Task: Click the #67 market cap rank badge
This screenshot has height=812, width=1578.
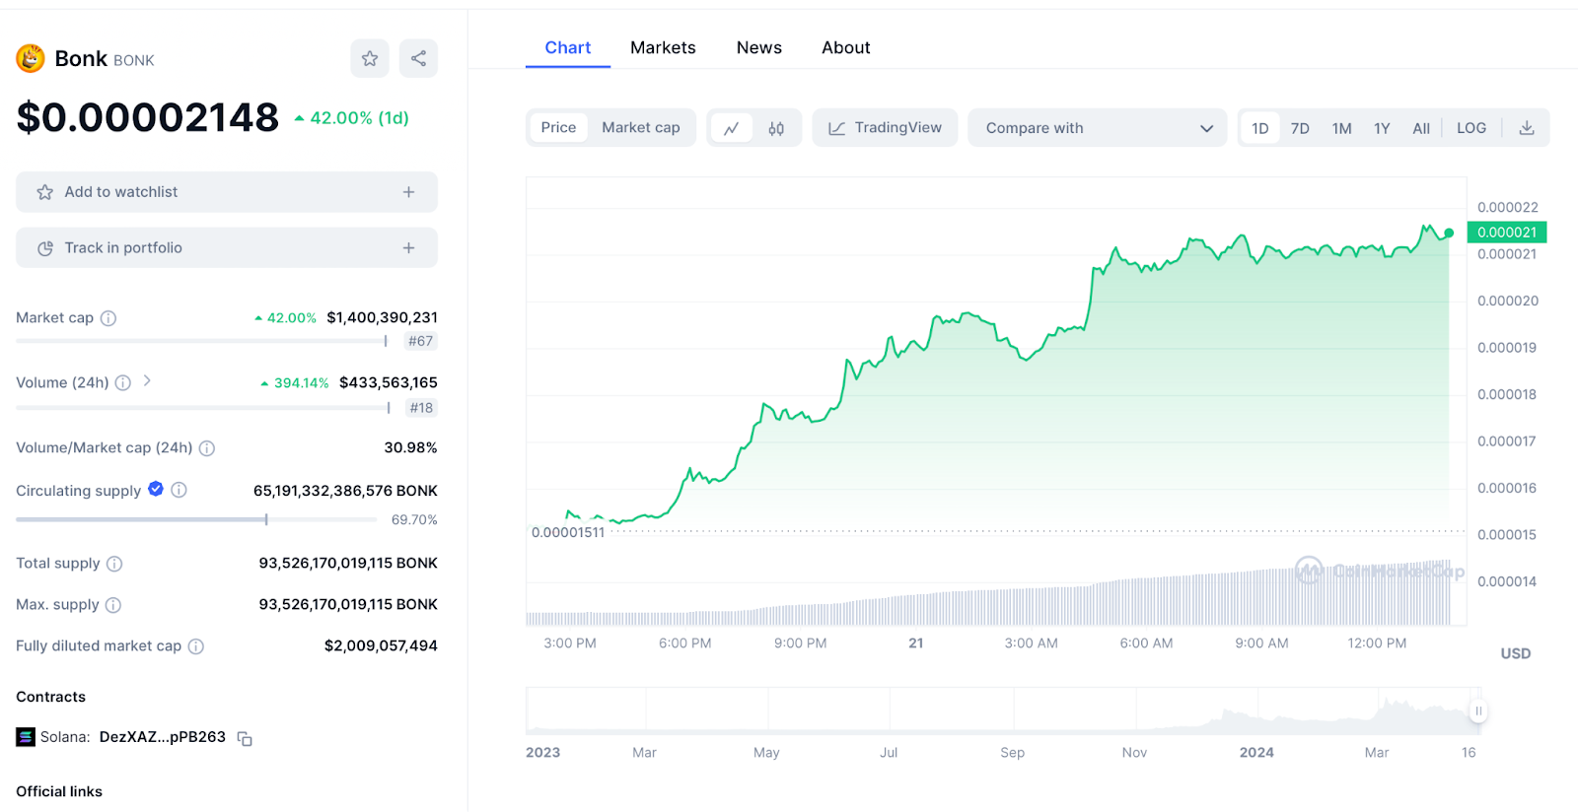Action: coord(421,341)
